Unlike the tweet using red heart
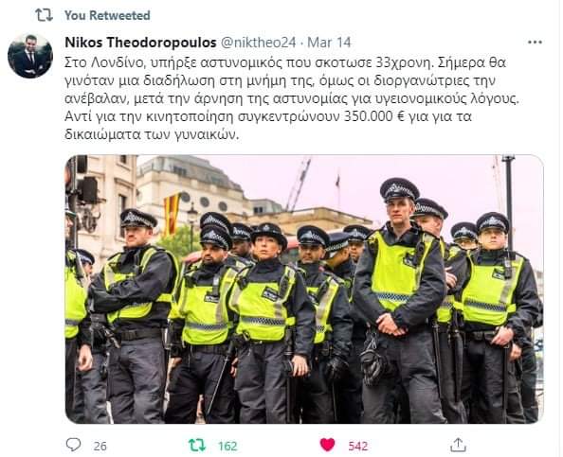Image resolution: width=563 pixels, height=457 pixels. click(x=327, y=445)
